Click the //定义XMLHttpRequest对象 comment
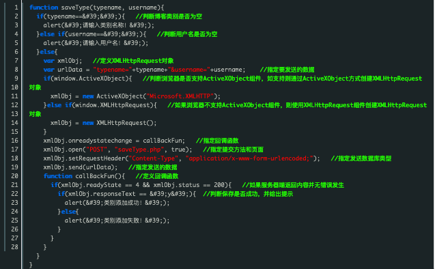 point(133,61)
